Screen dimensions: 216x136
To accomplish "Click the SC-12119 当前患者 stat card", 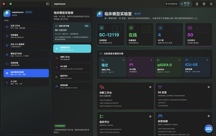I will pyautogui.click(x=110, y=35).
